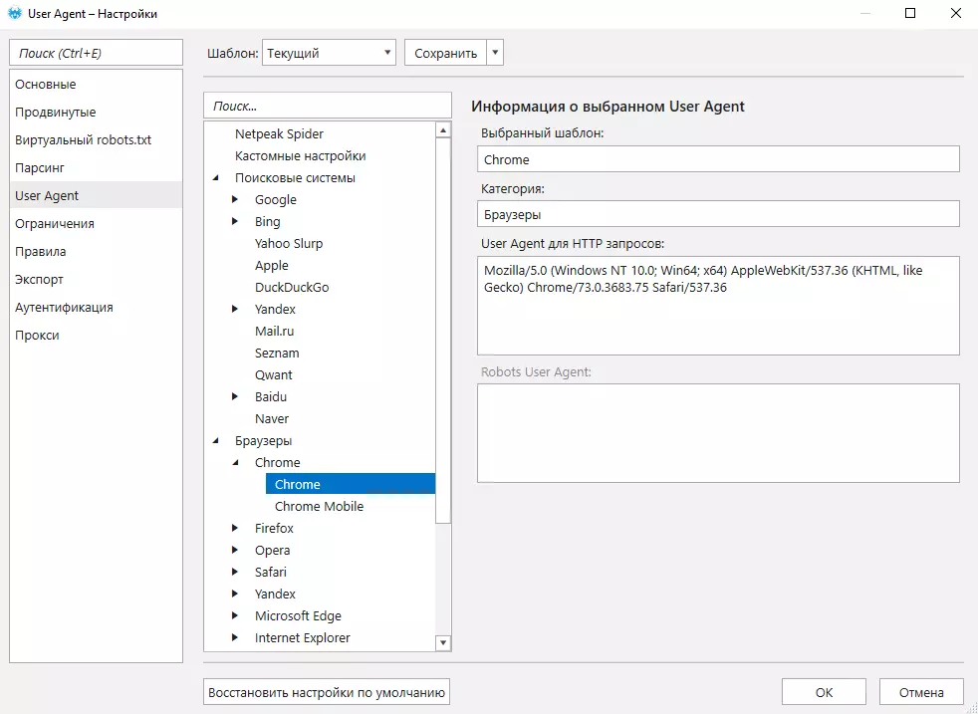
Task: Expand the Bing tree node
Action: click(235, 221)
